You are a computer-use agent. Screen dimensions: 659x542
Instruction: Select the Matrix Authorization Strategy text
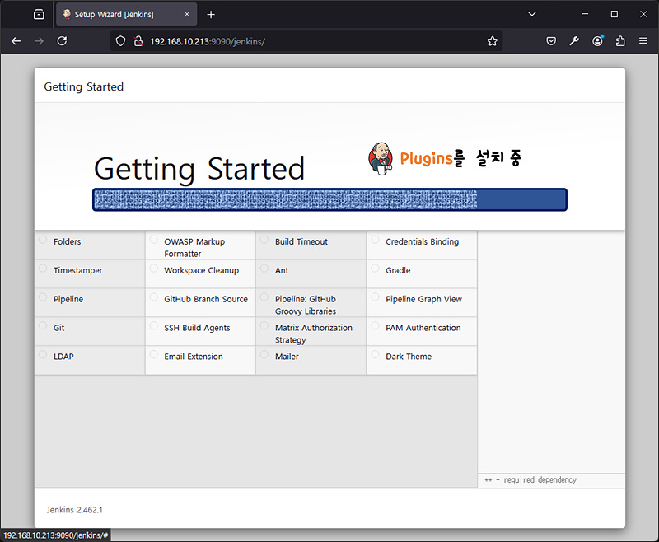314,334
